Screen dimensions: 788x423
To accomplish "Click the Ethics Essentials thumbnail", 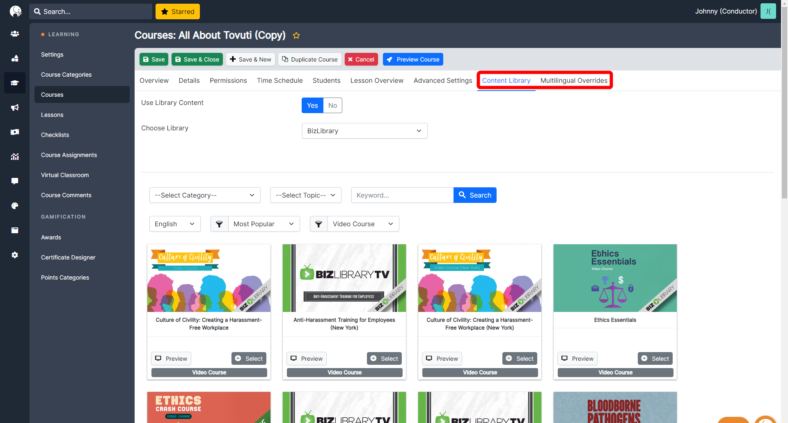I will pyautogui.click(x=615, y=278).
